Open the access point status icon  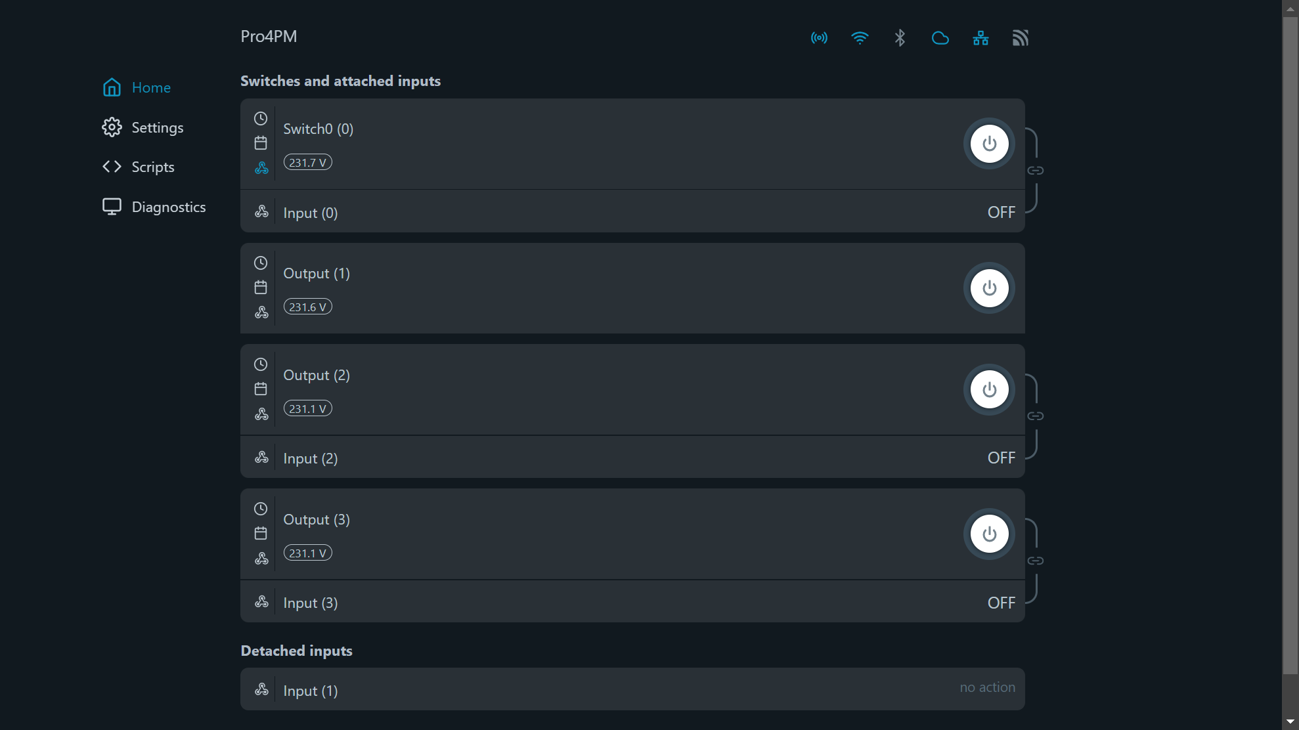pos(818,37)
